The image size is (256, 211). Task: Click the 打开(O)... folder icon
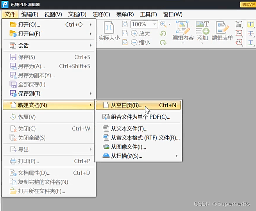13,25
